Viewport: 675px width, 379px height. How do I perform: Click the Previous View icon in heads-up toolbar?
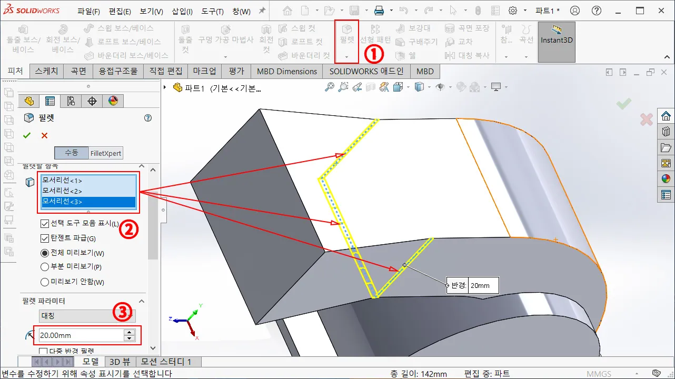coord(358,87)
